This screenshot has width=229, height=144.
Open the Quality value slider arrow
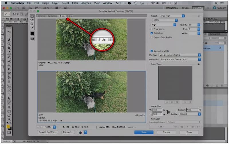(199, 25)
